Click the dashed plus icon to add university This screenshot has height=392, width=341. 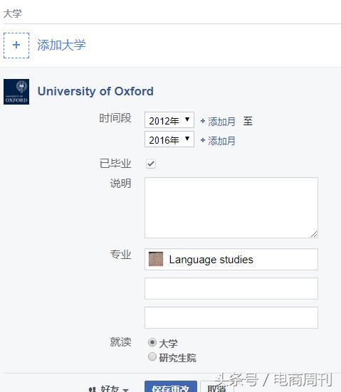tap(16, 46)
